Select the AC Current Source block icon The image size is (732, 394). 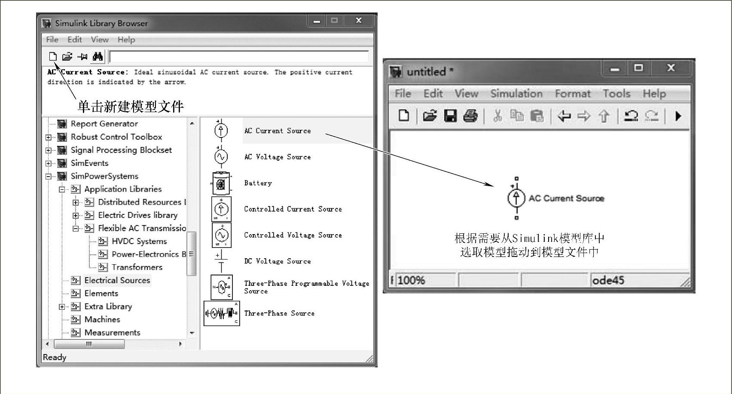point(221,130)
